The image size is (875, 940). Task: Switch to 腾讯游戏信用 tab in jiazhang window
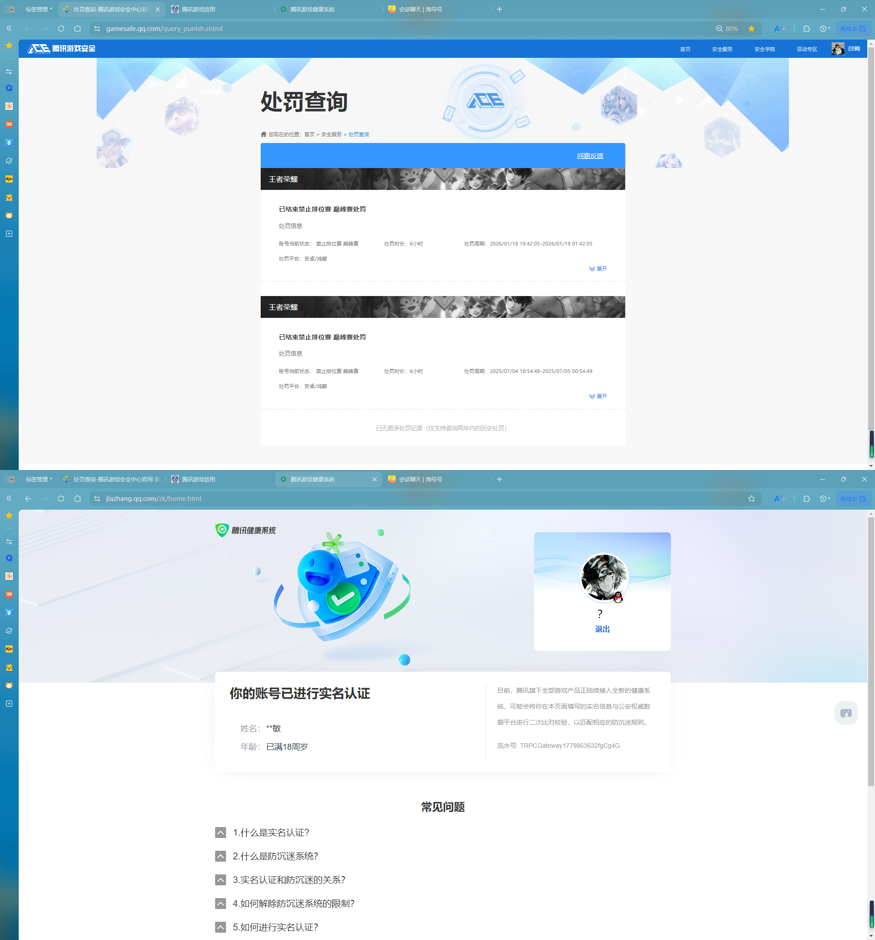220,479
